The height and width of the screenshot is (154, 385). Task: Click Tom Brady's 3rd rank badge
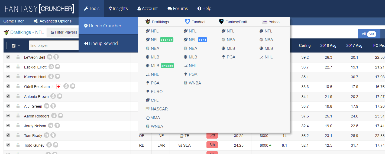tap(212, 135)
